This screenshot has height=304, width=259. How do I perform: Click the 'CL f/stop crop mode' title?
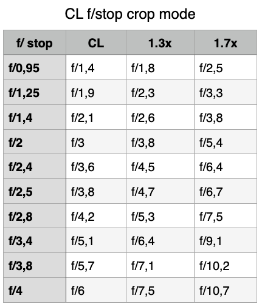pos(130,14)
